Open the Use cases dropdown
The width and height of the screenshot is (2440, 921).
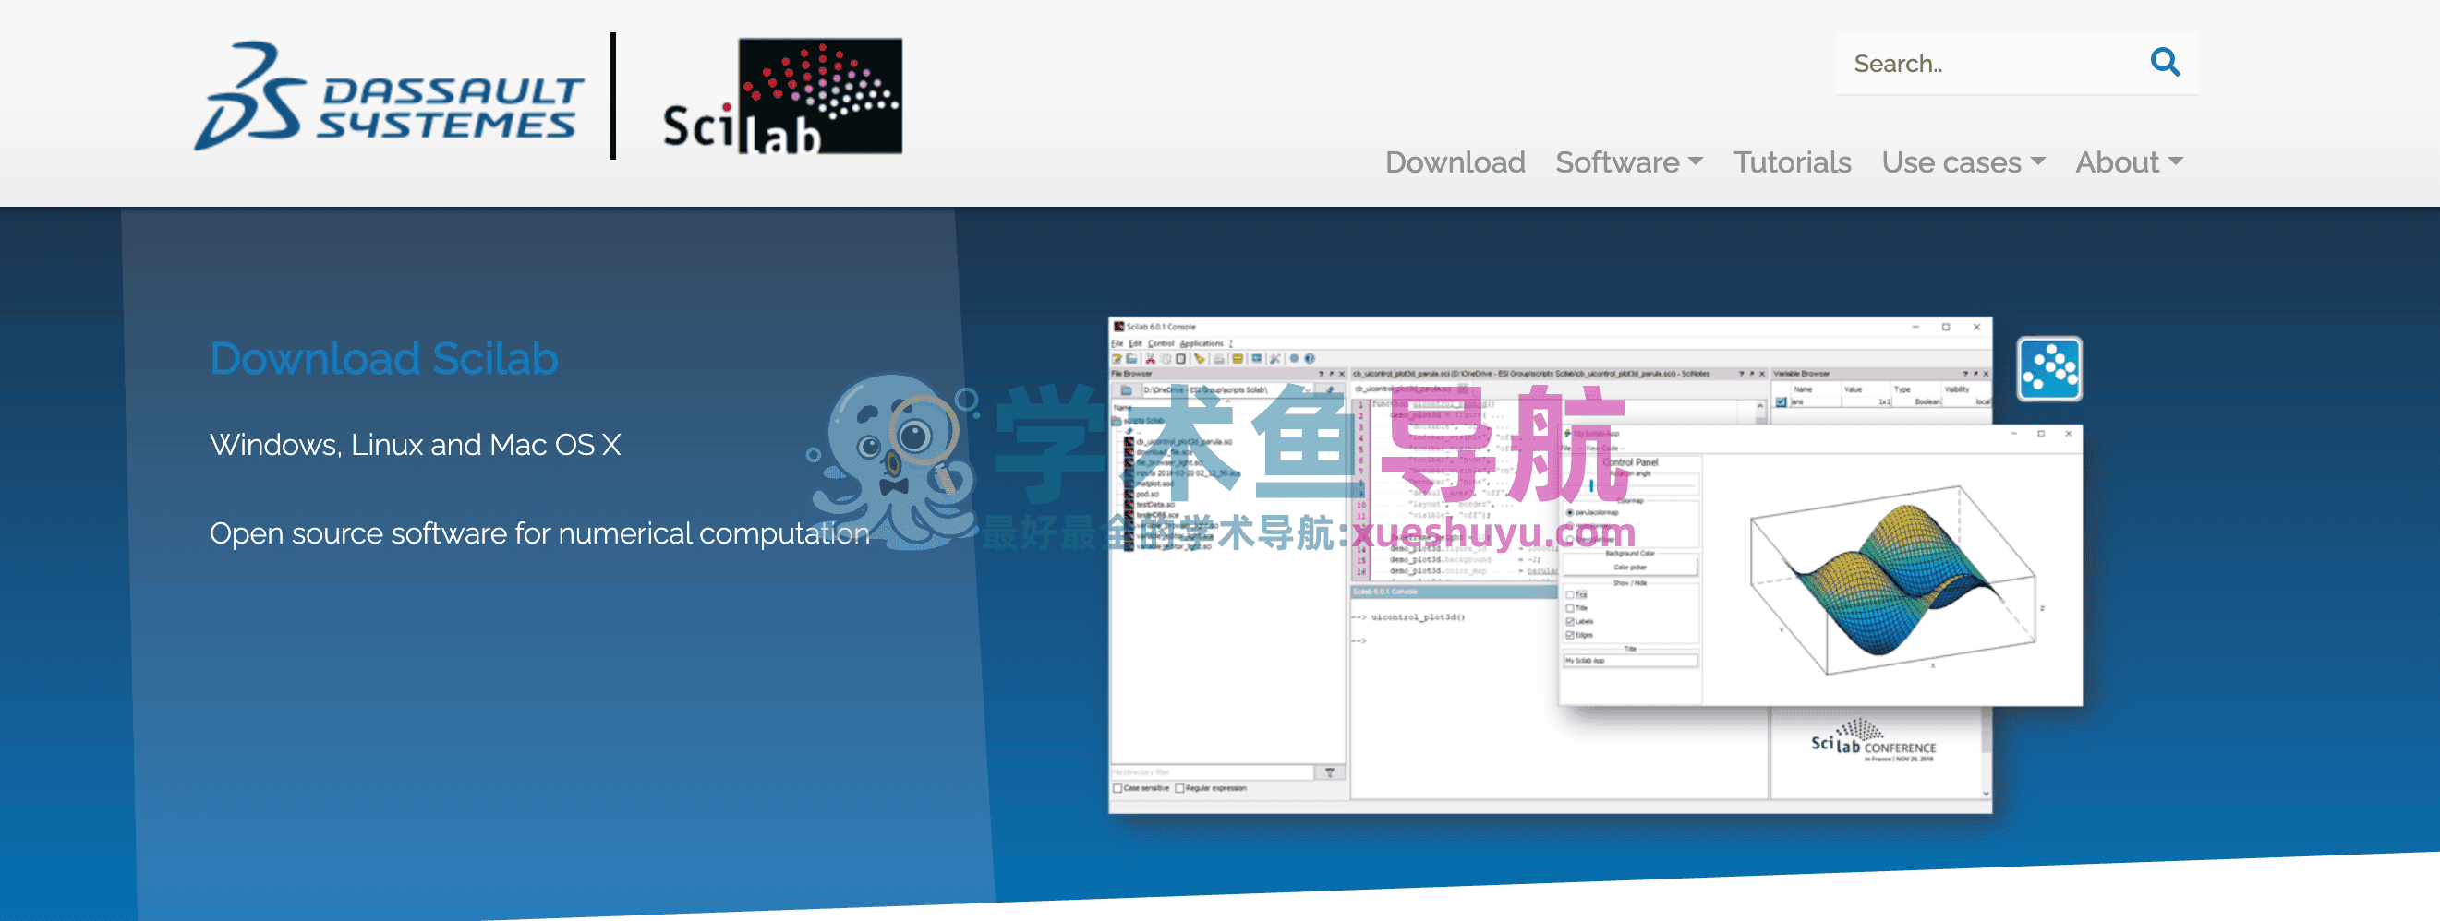coord(1963,162)
